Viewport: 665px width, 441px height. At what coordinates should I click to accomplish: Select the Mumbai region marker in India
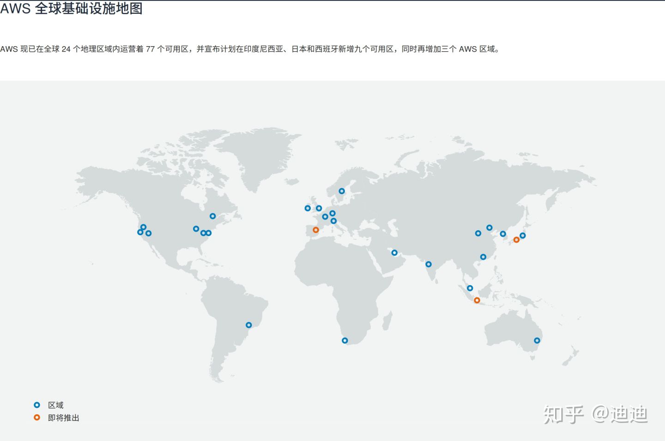429,264
